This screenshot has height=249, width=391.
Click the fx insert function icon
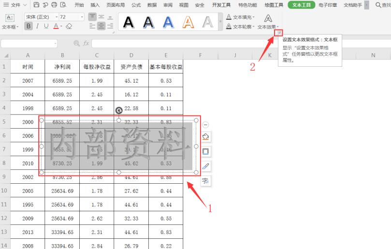click(x=86, y=44)
